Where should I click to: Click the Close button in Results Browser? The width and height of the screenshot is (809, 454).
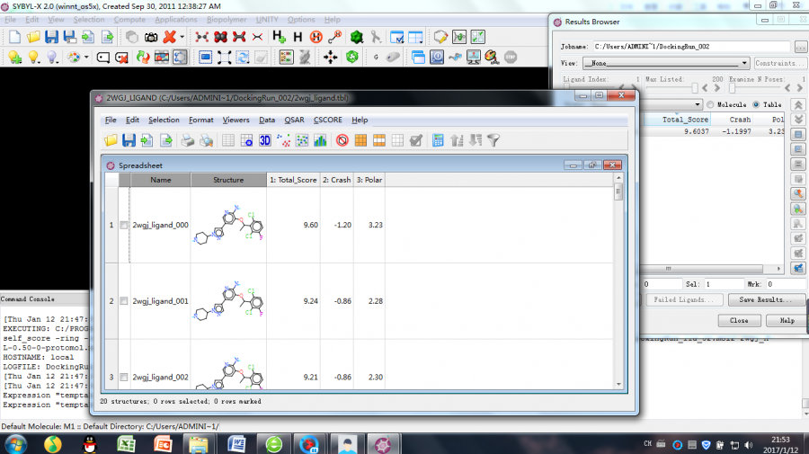[739, 320]
